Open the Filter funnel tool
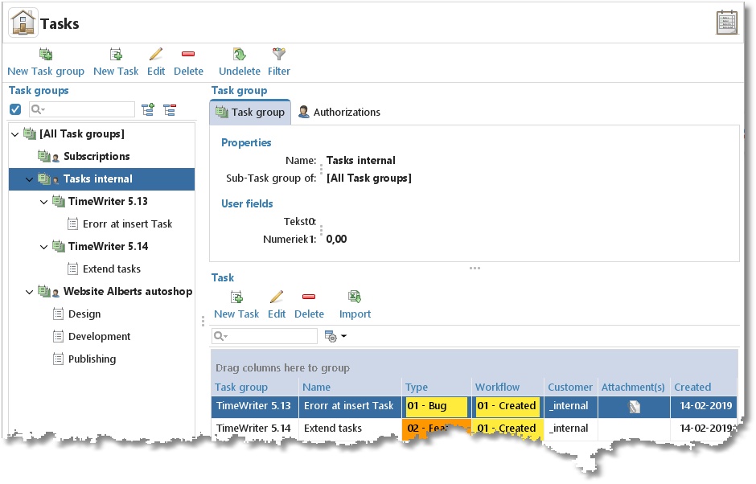756x484 pixels. (279, 63)
